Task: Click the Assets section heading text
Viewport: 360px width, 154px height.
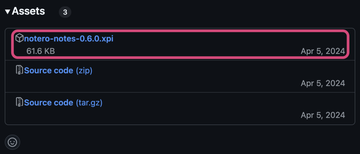Action: click(x=28, y=11)
